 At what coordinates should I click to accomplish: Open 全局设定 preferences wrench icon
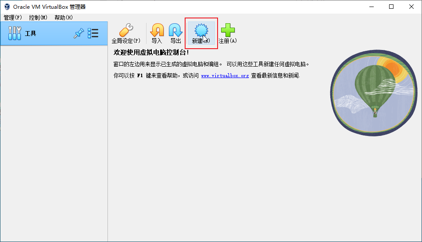pyautogui.click(x=126, y=31)
